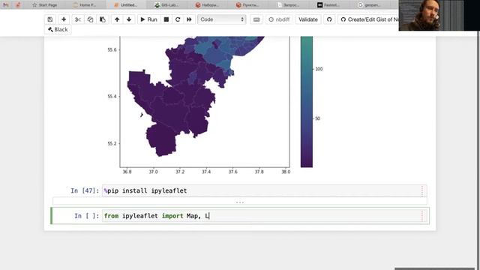Click Create/Edit Gist of Notebook button
The image size is (480, 270).
tap(368, 19)
